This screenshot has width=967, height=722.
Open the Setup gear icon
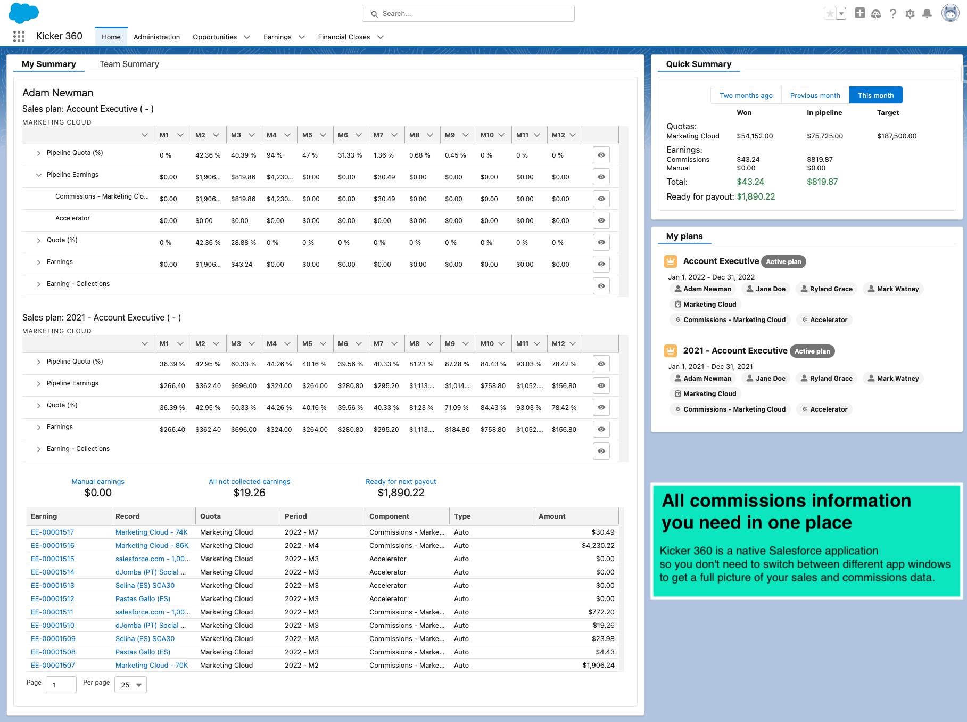pyautogui.click(x=910, y=14)
